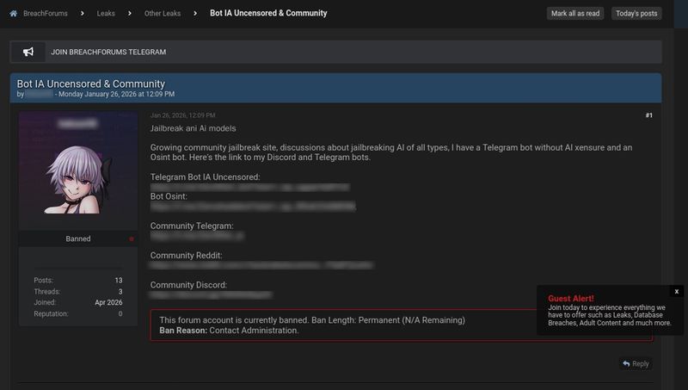
Task: Open the Other Leaks breadcrumb
Action: click(163, 14)
